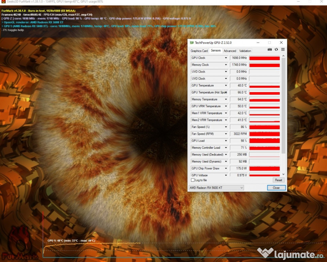The image size is (327, 262).
Task: Close GPU-Z window with the X button
Action: 281,43
